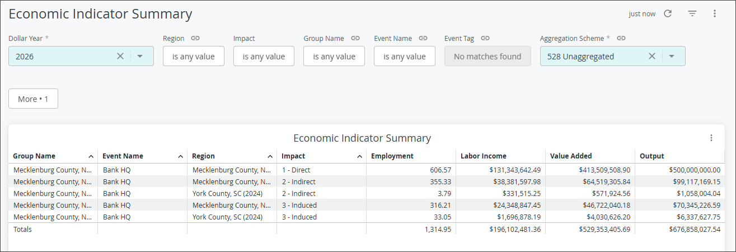Viewport: 736px width, 252px height.
Task: Click the link icon beside Event Name
Action: (423, 38)
